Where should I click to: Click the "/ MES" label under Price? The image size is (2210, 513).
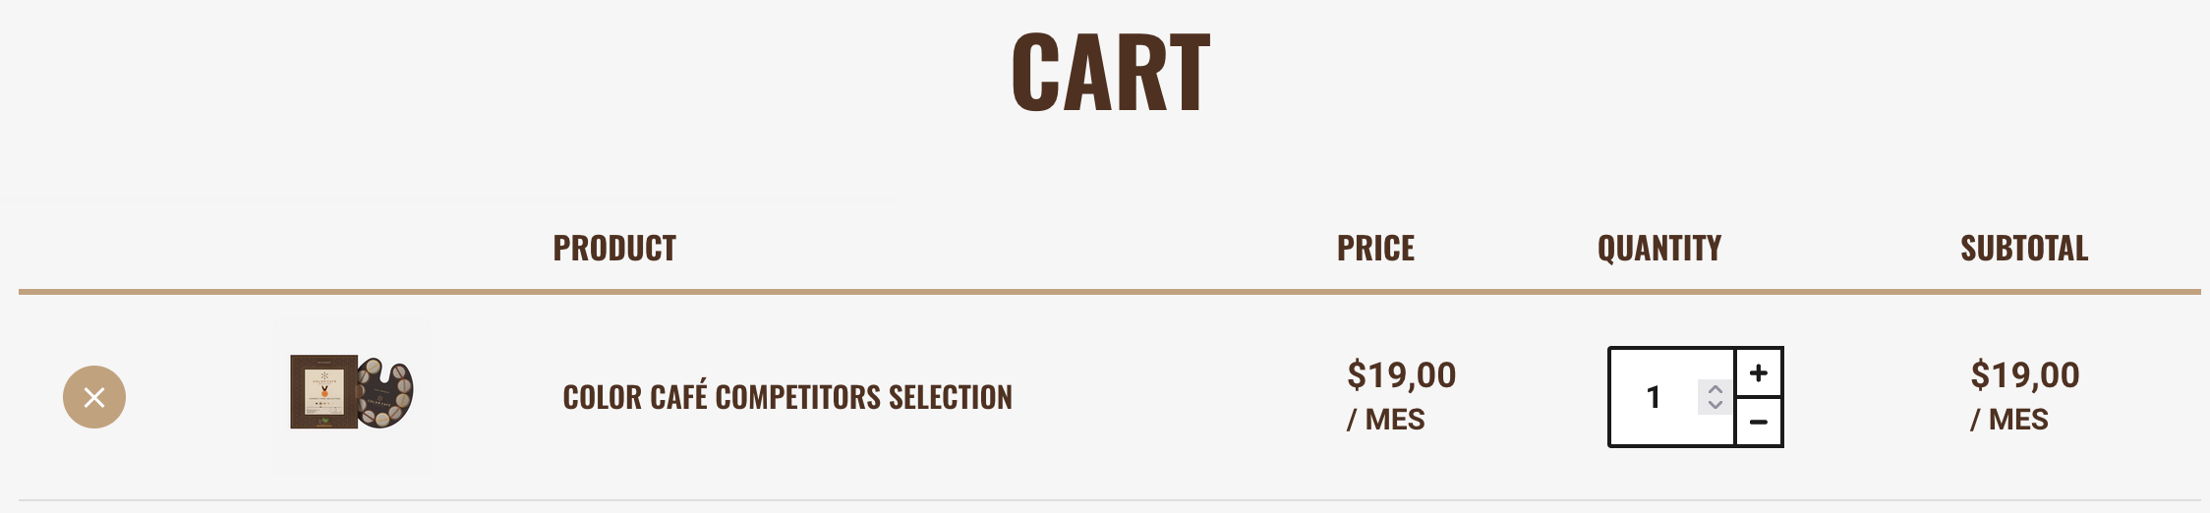(x=1385, y=420)
